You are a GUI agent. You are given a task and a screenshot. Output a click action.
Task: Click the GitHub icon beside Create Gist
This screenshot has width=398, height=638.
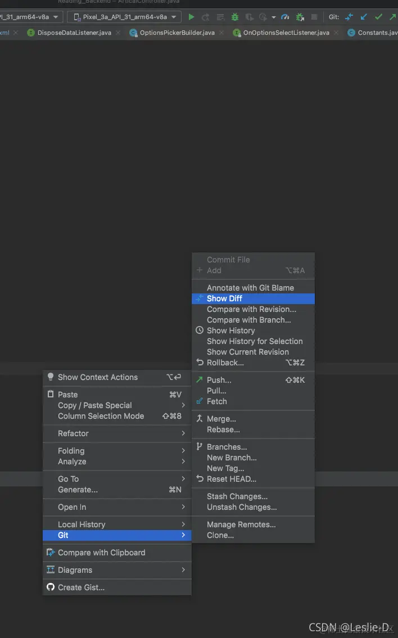pos(51,587)
